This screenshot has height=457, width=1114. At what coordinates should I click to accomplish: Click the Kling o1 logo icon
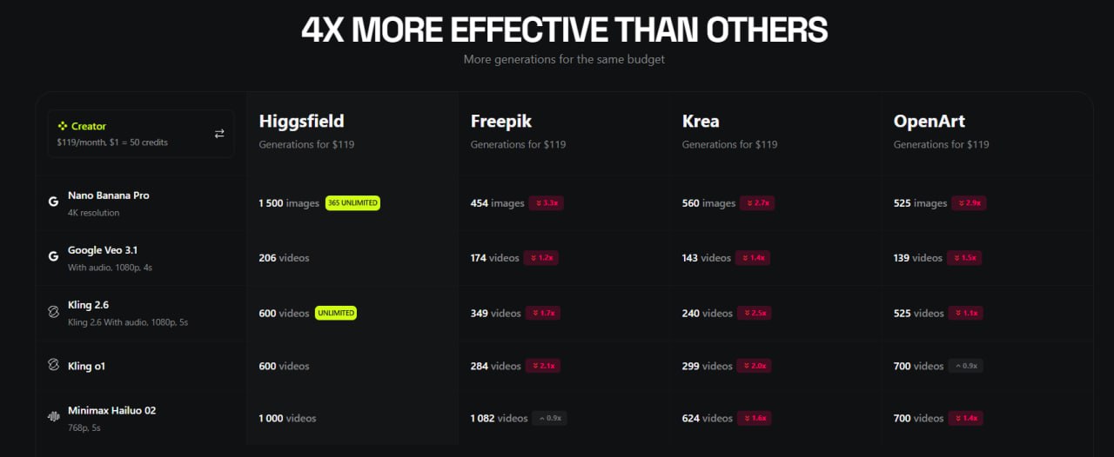click(53, 366)
